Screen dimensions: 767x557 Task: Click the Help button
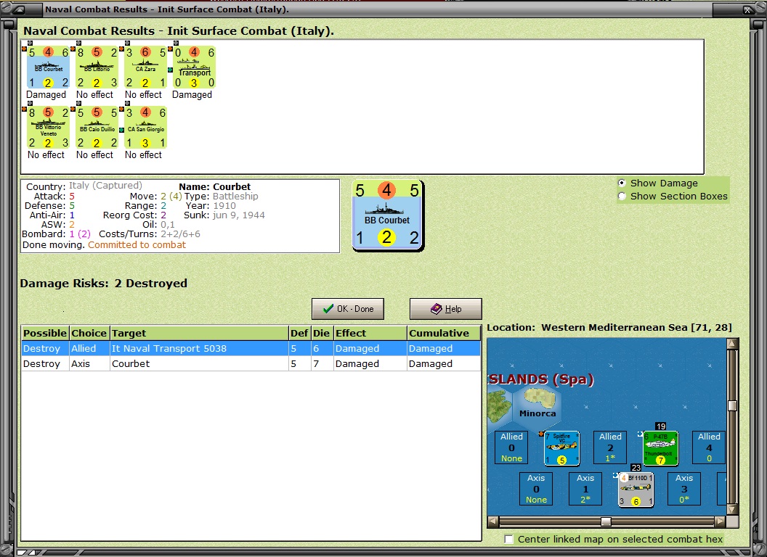coord(446,309)
